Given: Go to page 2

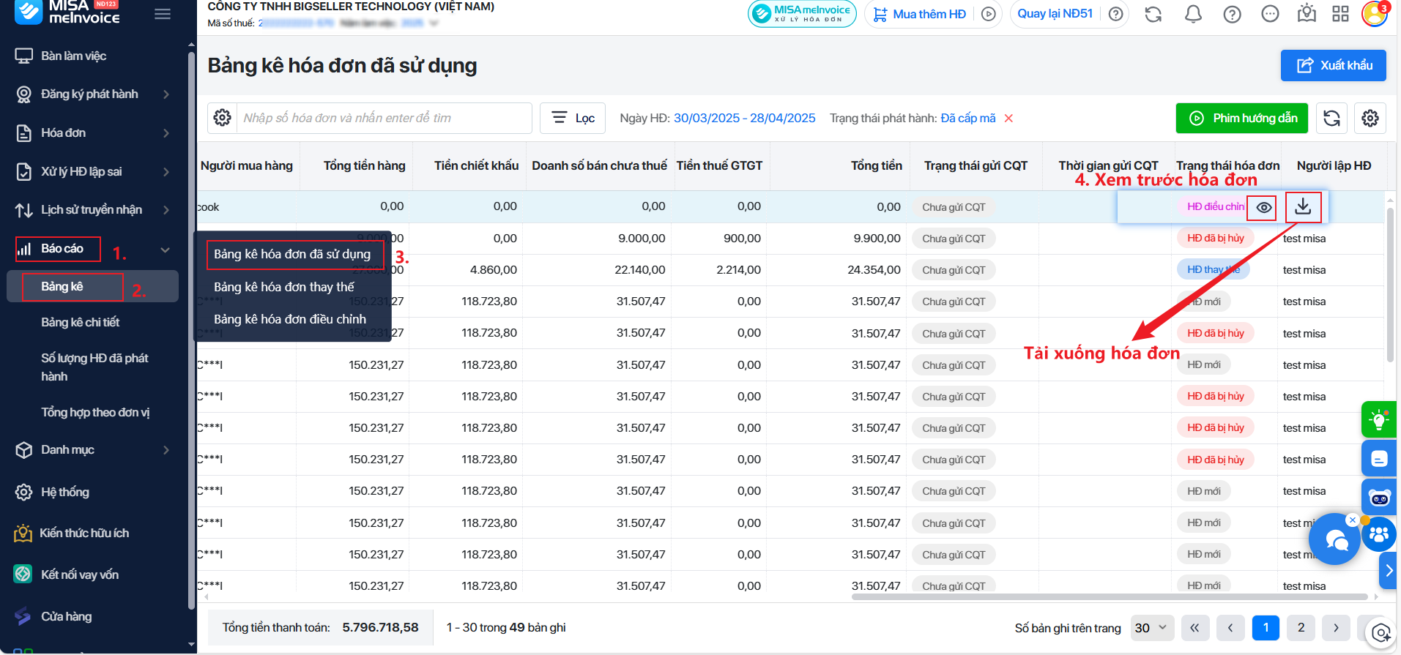Looking at the screenshot, I should pos(1301,628).
